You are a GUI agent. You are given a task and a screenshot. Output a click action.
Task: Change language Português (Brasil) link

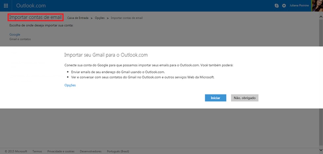(x=118, y=151)
